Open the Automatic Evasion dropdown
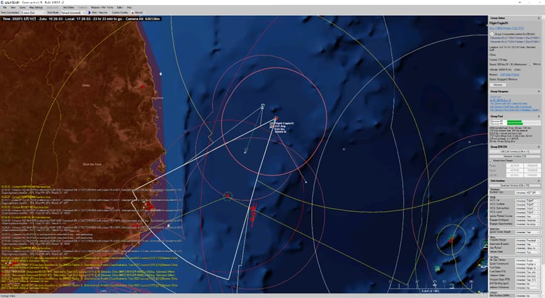 527,244
